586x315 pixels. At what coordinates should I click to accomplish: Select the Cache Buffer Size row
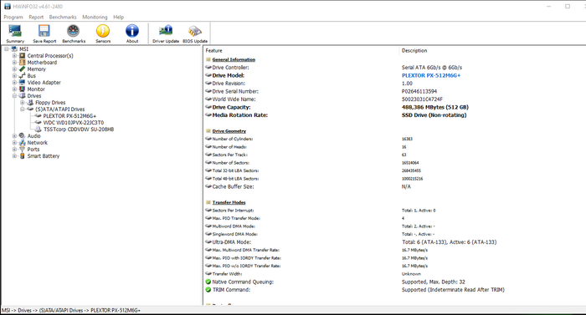(394, 186)
